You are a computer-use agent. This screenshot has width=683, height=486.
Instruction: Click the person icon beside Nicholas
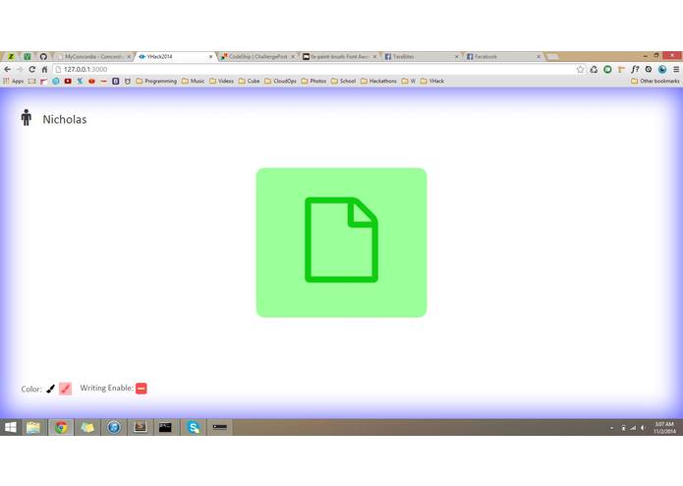pos(27,118)
